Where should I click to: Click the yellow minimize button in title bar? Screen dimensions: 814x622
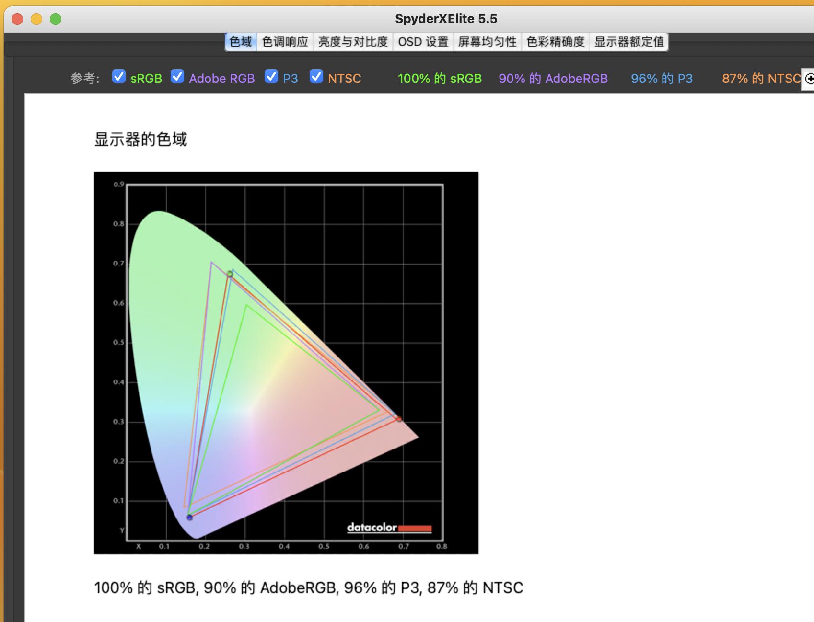pos(36,20)
